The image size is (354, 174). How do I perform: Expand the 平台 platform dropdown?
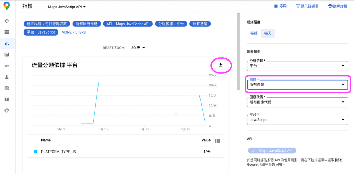tap(298, 120)
